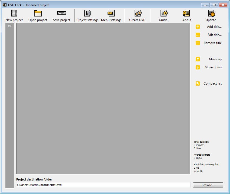Move the selected title down
This screenshot has width=230, height=194.
(198, 67)
